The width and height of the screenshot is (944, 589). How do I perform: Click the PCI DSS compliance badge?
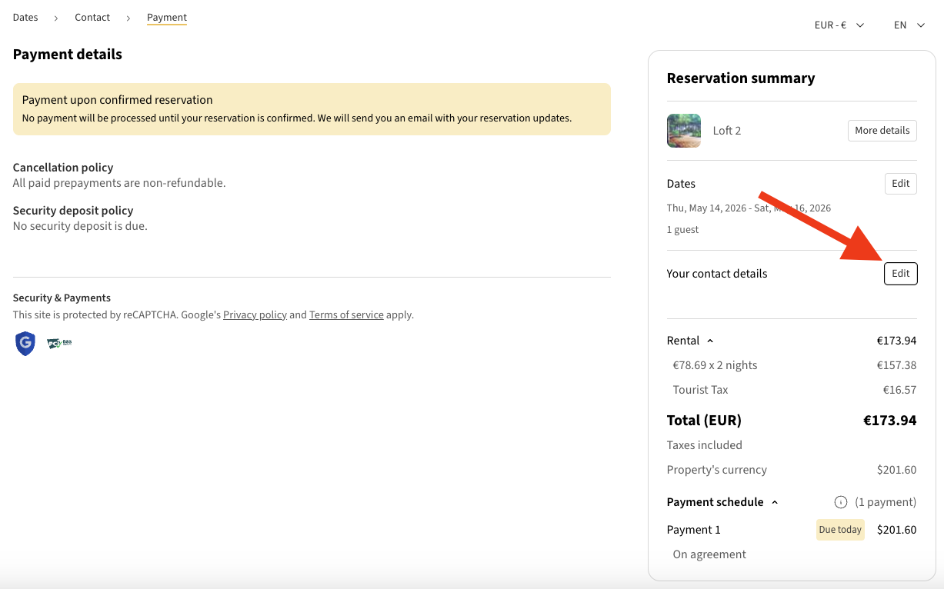coord(59,343)
